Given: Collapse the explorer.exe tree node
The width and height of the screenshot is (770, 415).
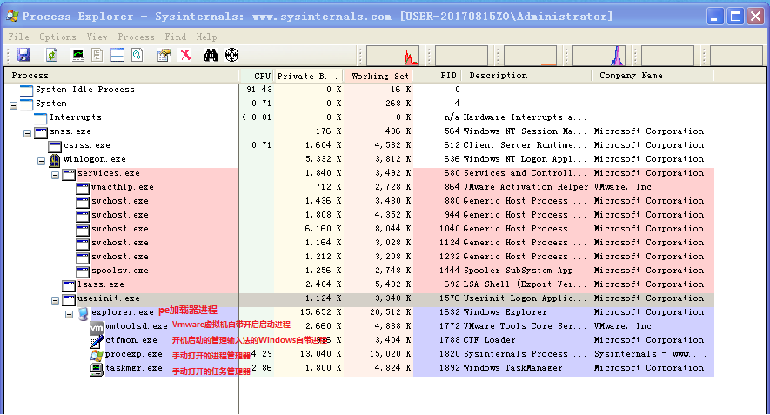Looking at the screenshot, I should point(70,314).
